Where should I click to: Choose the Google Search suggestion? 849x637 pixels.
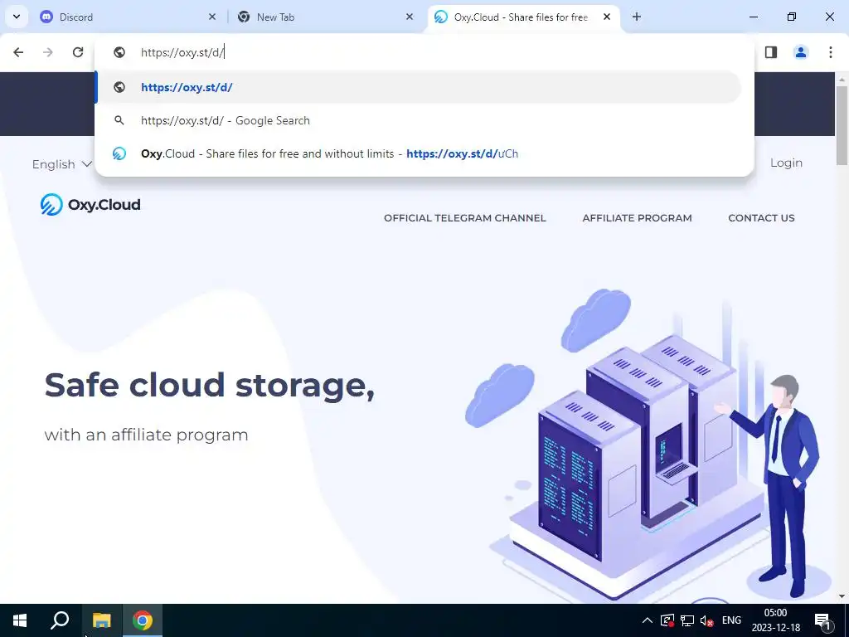click(x=418, y=120)
